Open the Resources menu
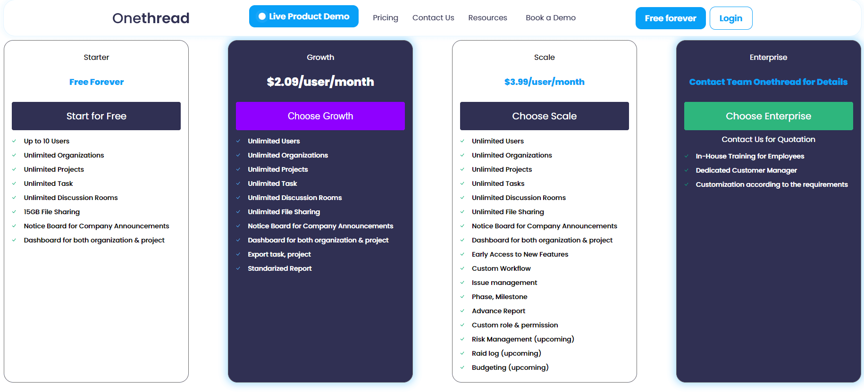864x392 pixels. (487, 17)
